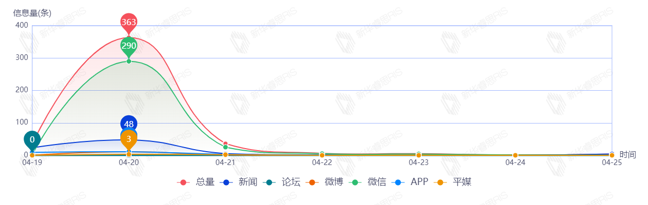The height and width of the screenshot is (205, 648).
Task: Click the 04-21 red total data point
Action: pyautogui.click(x=225, y=143)
